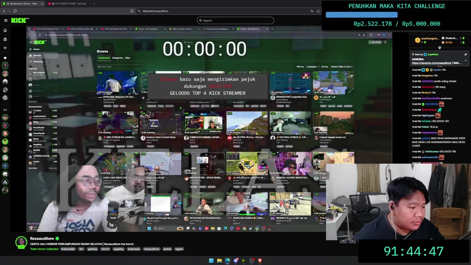Screen dimensions: 471x265
Task: Switch to Livestreams tab in streamed Browse page
Action: point(104,58)
